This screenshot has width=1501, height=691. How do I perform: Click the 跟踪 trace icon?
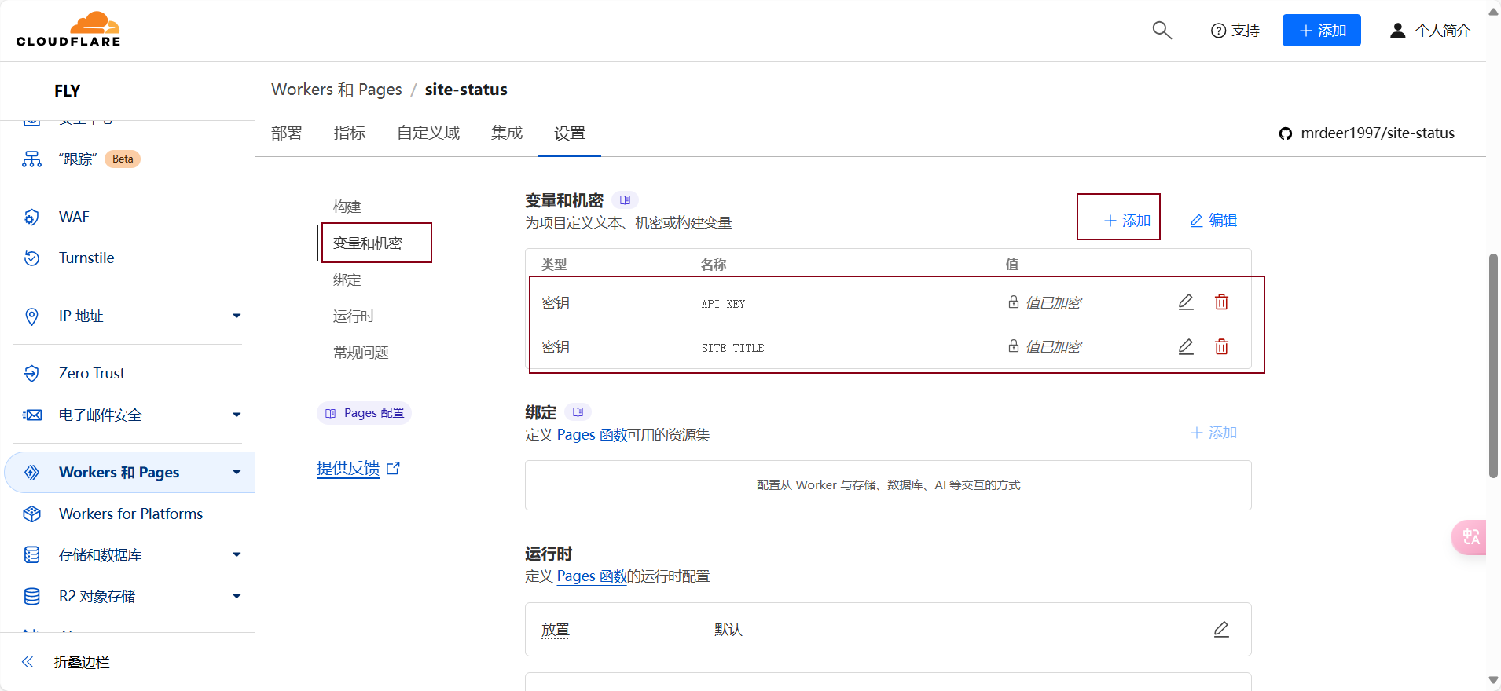31,159
